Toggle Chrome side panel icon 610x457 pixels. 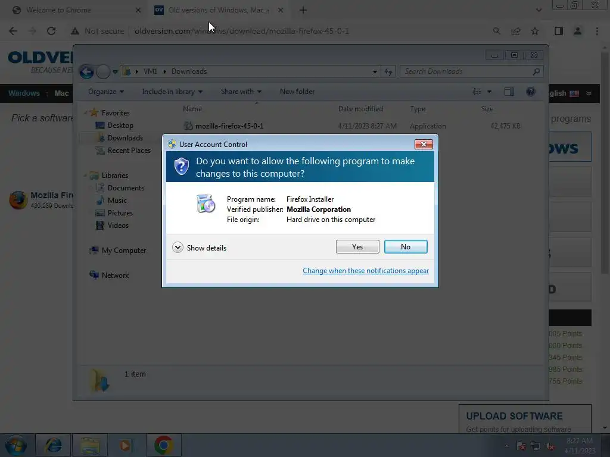[559, 31]
